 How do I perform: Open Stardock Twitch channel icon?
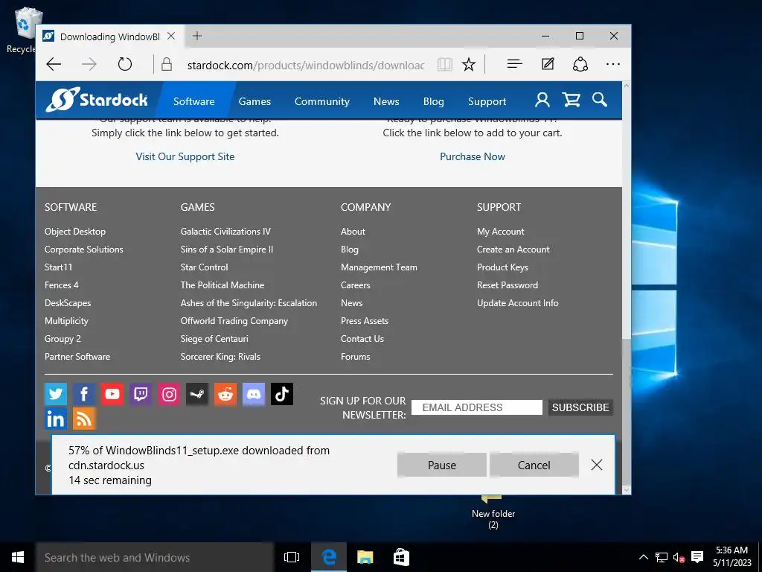[141, 394]
